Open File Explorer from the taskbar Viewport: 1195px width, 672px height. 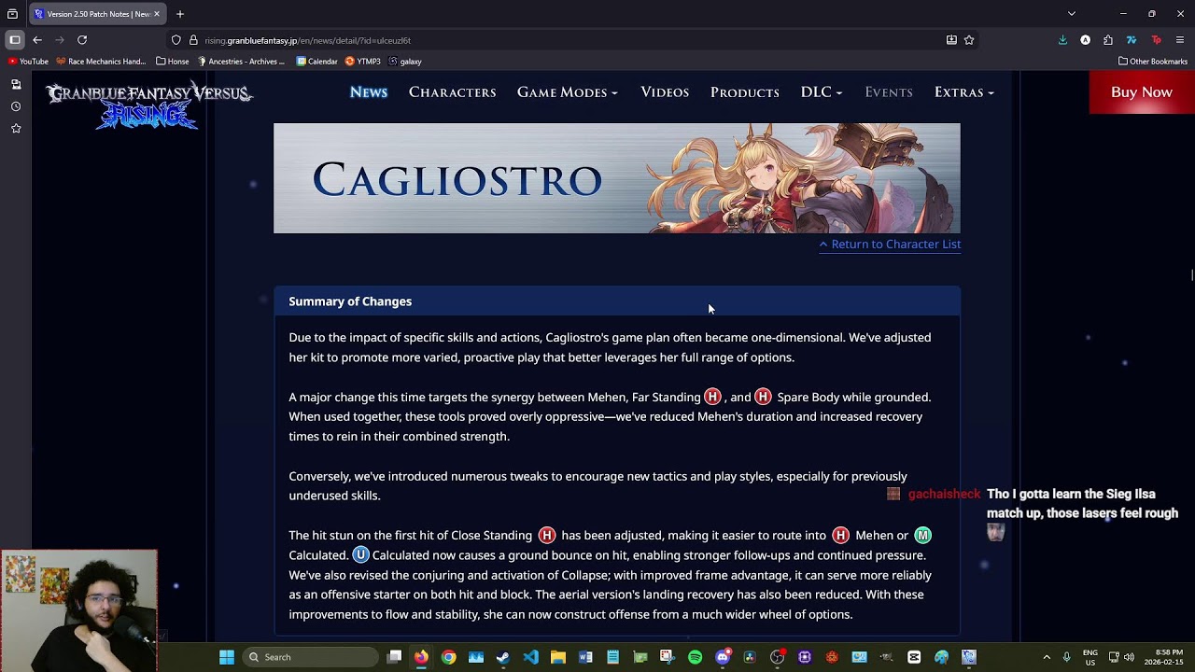[x=558, y=657]
